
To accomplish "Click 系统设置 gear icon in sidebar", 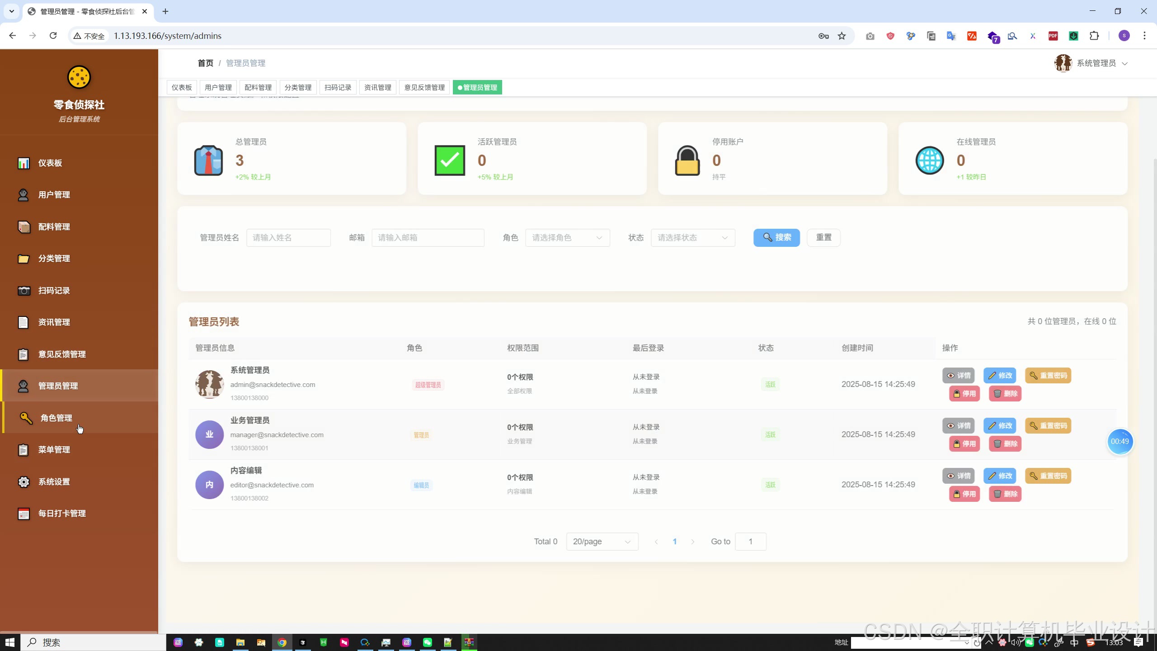I will click(x=24, y=481).
